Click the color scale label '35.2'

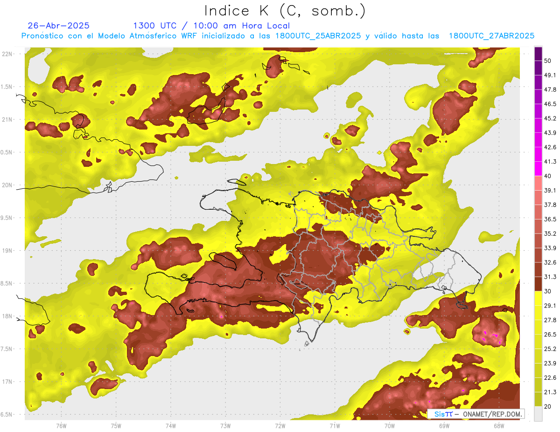tap(550, 233)
